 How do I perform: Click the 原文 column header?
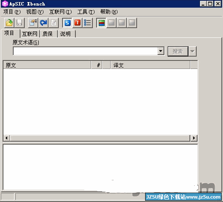pos(47,65)
